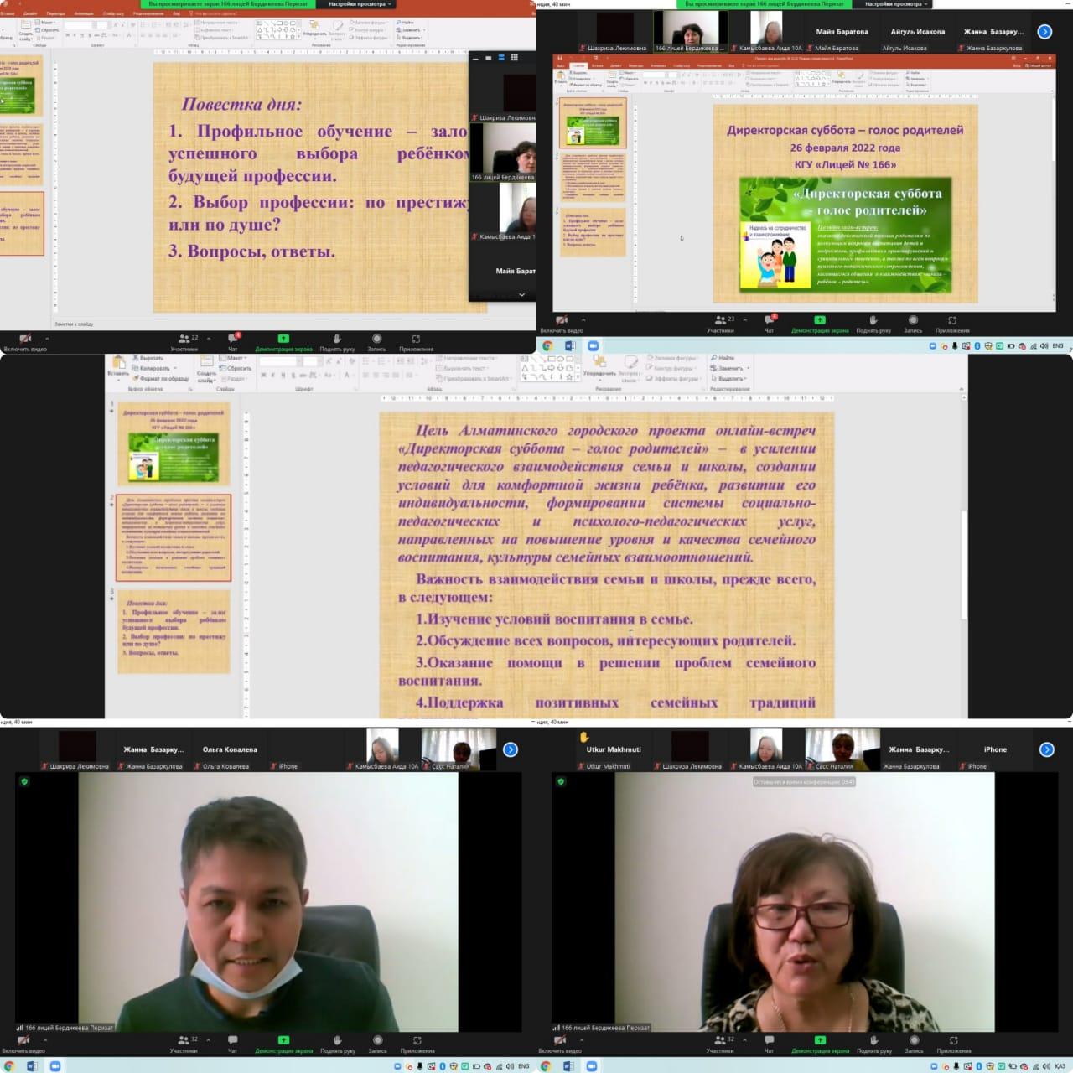Switch to Главная tab in top-right PowerPoint

[578, 65]
